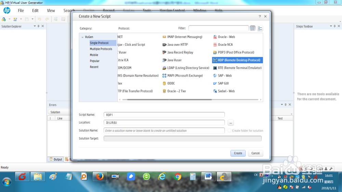Select Siebel - Web protocol
This screenshot has height=192, width=342.
[x=224, y=91]
